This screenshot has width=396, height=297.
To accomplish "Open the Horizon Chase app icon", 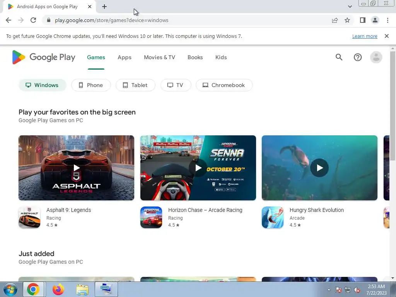I will (x=151, y=217).
